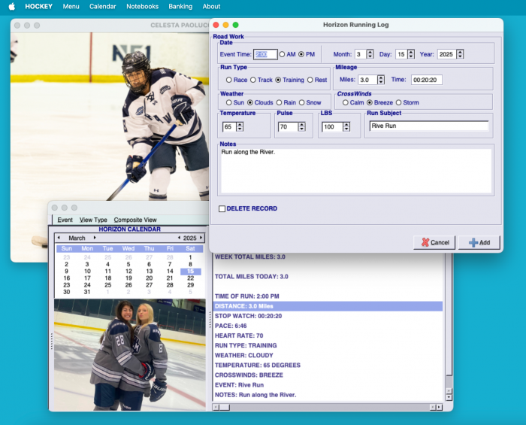Adjust the Miles stepper control
Screen dimensions: 526x425
tap(381, 80)
